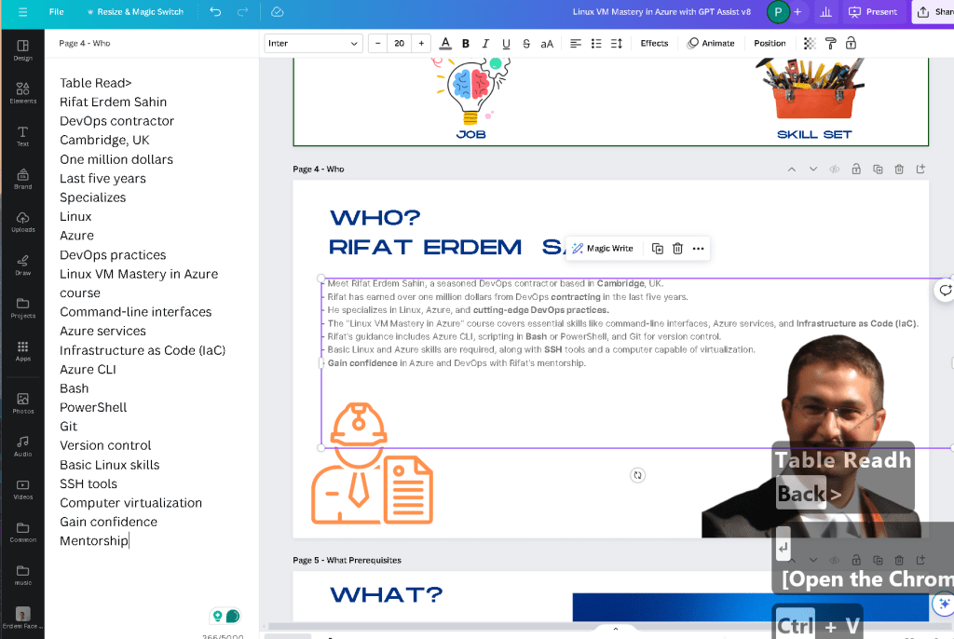Toggle bold formatting
The image size is (954, 639).
click(x=466, y=43)
